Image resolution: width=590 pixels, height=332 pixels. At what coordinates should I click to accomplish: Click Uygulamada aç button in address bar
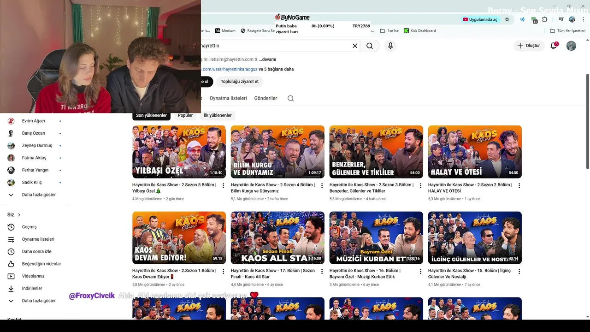tap(480, 19)
